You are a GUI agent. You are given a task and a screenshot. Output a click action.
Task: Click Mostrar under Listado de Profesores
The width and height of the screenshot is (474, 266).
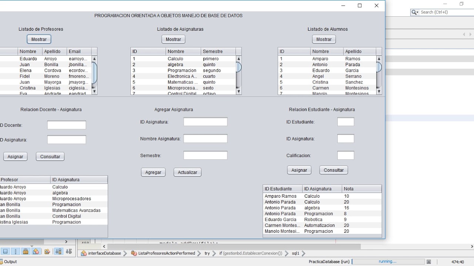tap(39, 39)
